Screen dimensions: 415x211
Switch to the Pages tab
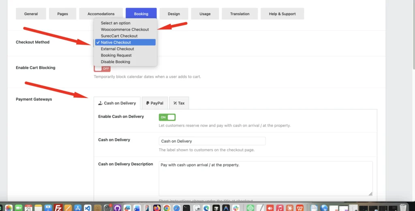click(x=62, y=14)
